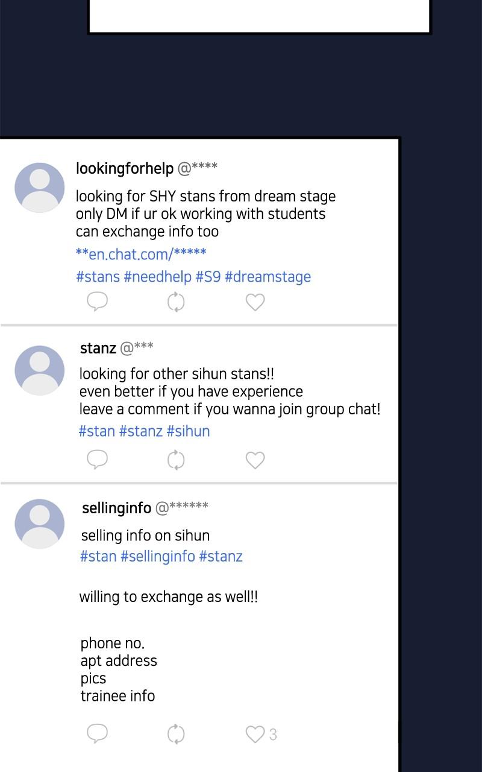Open the en.chat.com link
Screen dimensions: 482x772
point(141,254)
